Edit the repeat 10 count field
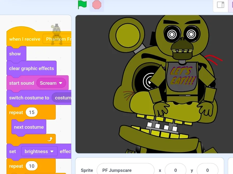The image size is (233, 174). point(32,166)
